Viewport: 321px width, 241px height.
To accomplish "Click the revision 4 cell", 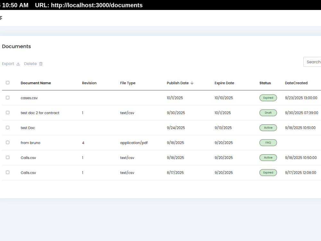I will [83, 143].
